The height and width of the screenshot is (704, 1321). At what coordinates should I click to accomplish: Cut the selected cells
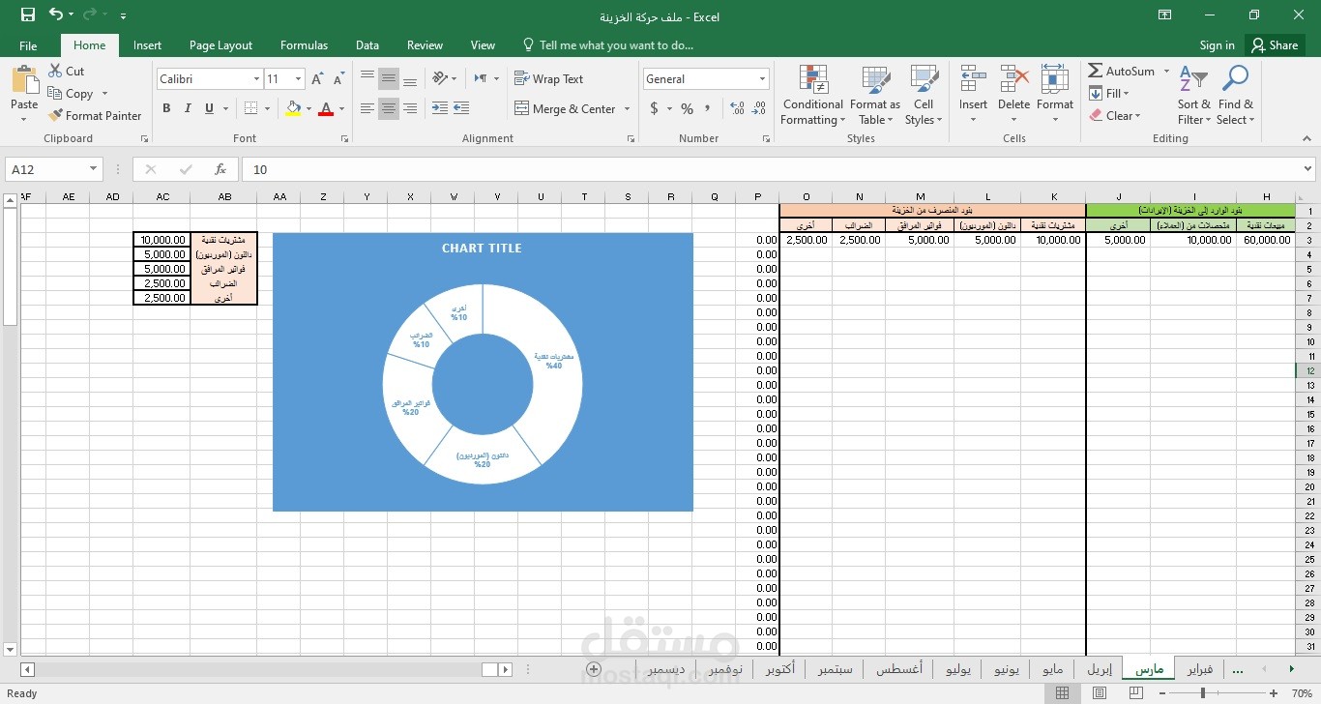click(x=66, y=71)
